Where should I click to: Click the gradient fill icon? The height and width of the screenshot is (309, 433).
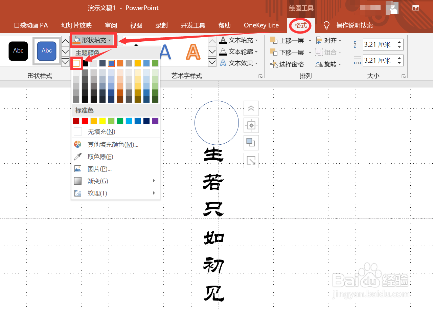(78, 181)
